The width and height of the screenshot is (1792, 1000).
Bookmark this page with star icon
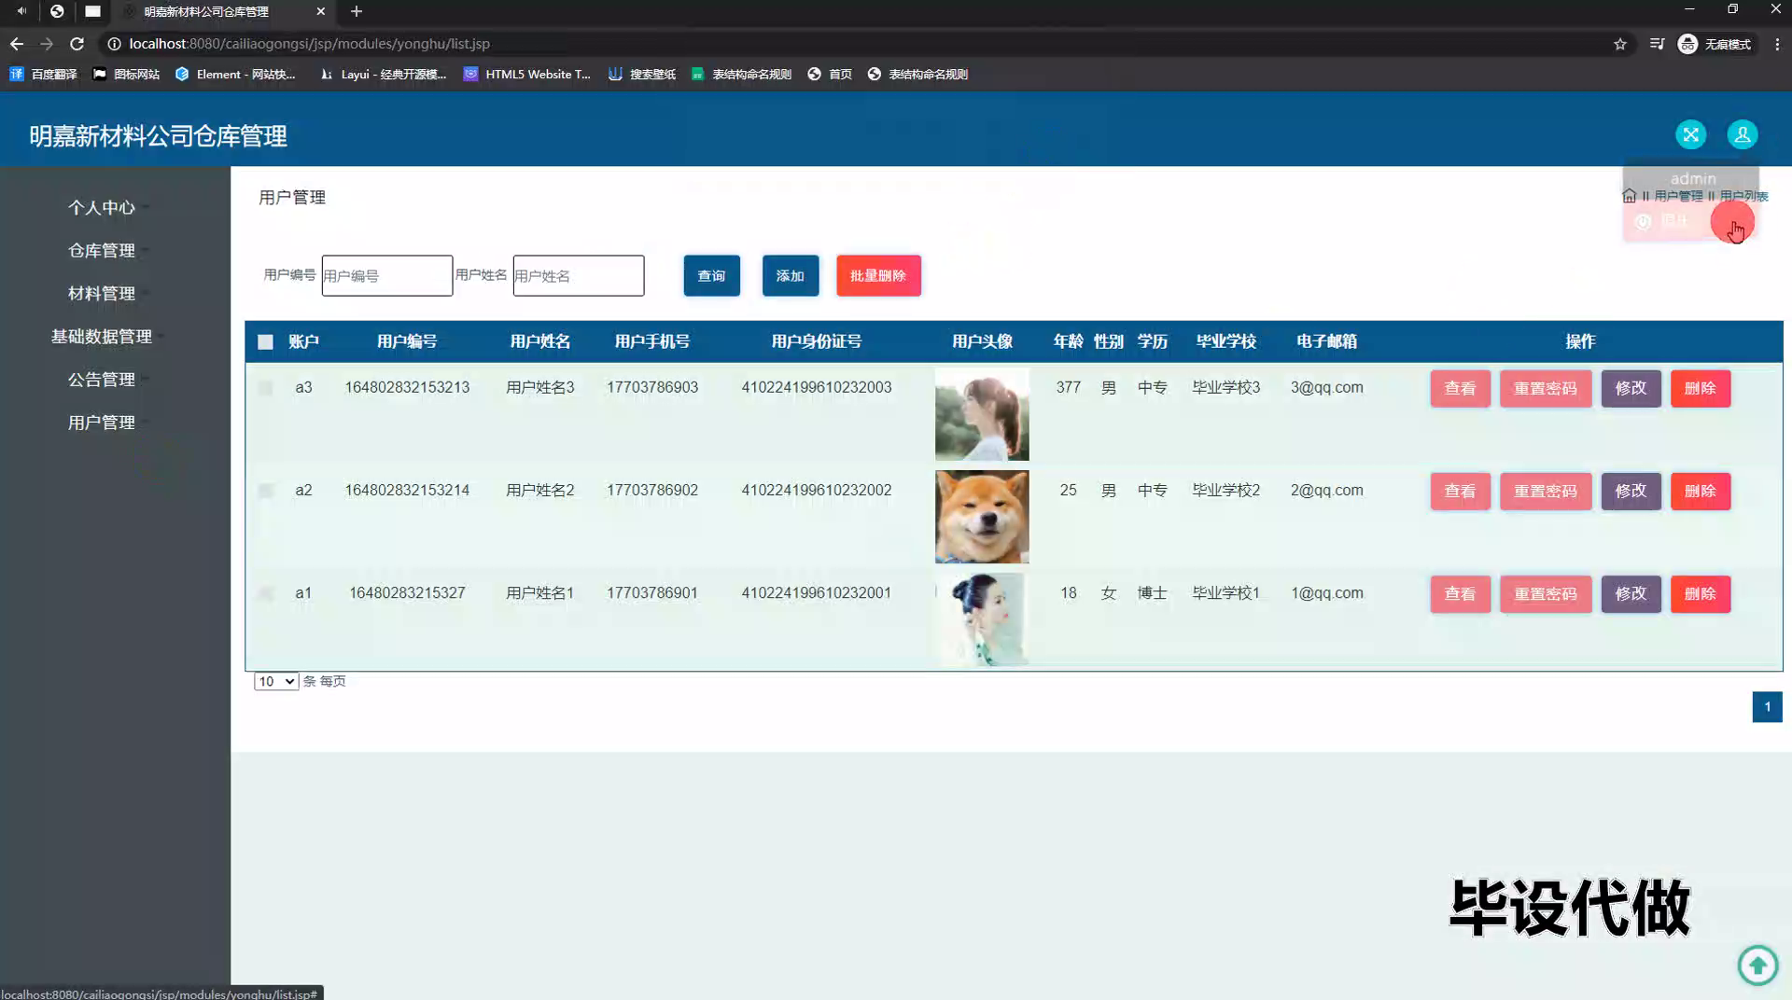(x=1620, y=44)
